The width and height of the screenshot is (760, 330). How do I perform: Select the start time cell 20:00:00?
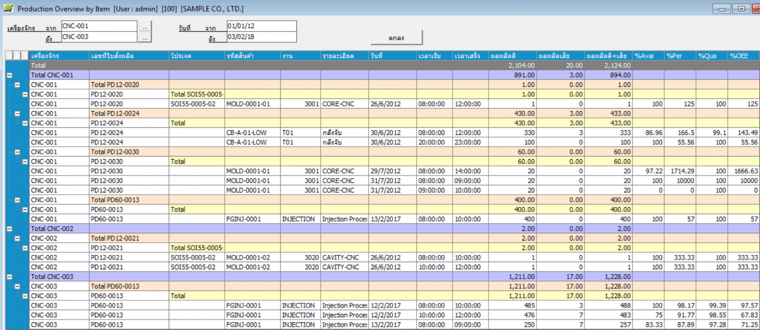[434, 142]
